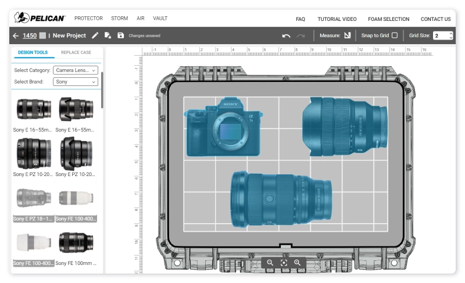Select the zoom lens at foam bottom
The height and width of the screenshot is (283, 465).
click(281, 199)
